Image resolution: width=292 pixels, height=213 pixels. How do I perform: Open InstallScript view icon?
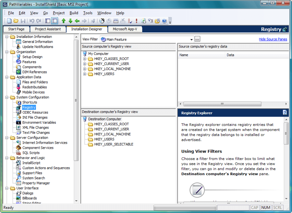(18, 163)
